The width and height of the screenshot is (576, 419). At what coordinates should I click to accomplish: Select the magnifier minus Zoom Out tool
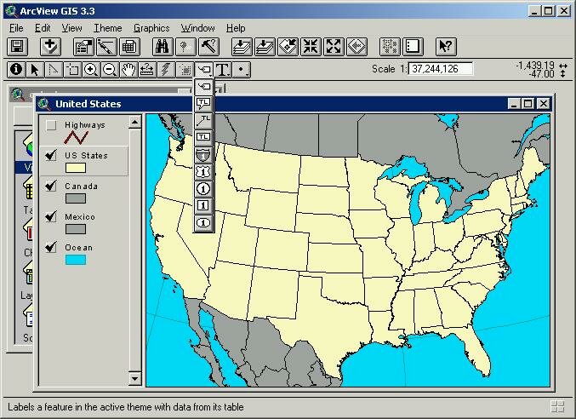pos(110,70)
